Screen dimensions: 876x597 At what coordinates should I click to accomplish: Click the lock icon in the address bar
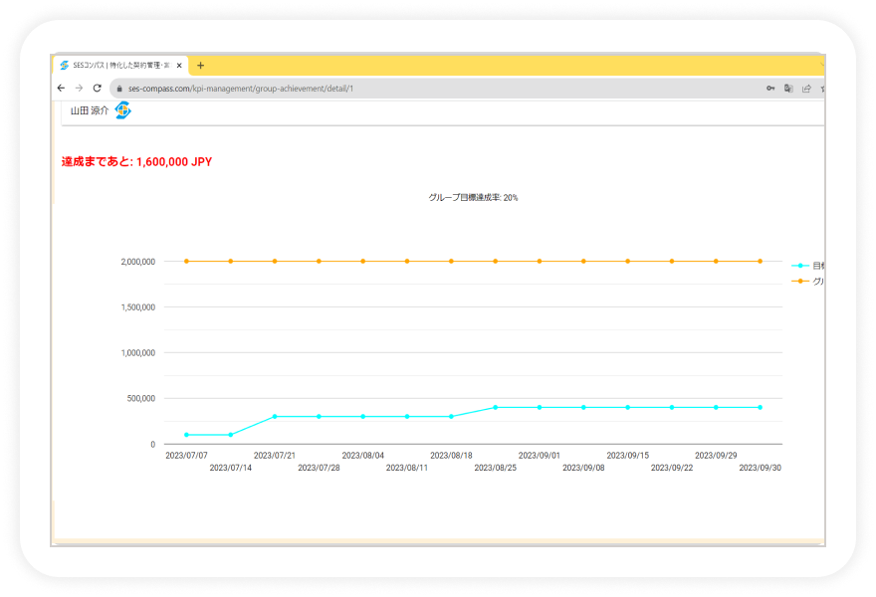[119, 89]
